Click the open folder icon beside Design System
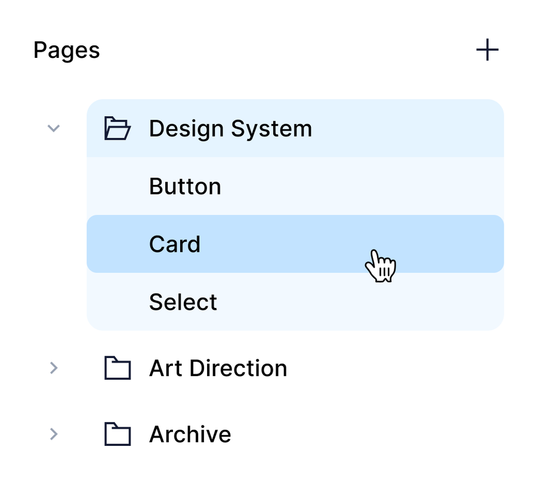The width and height of the screenshot is (537, 496). (x=118, y=128)
